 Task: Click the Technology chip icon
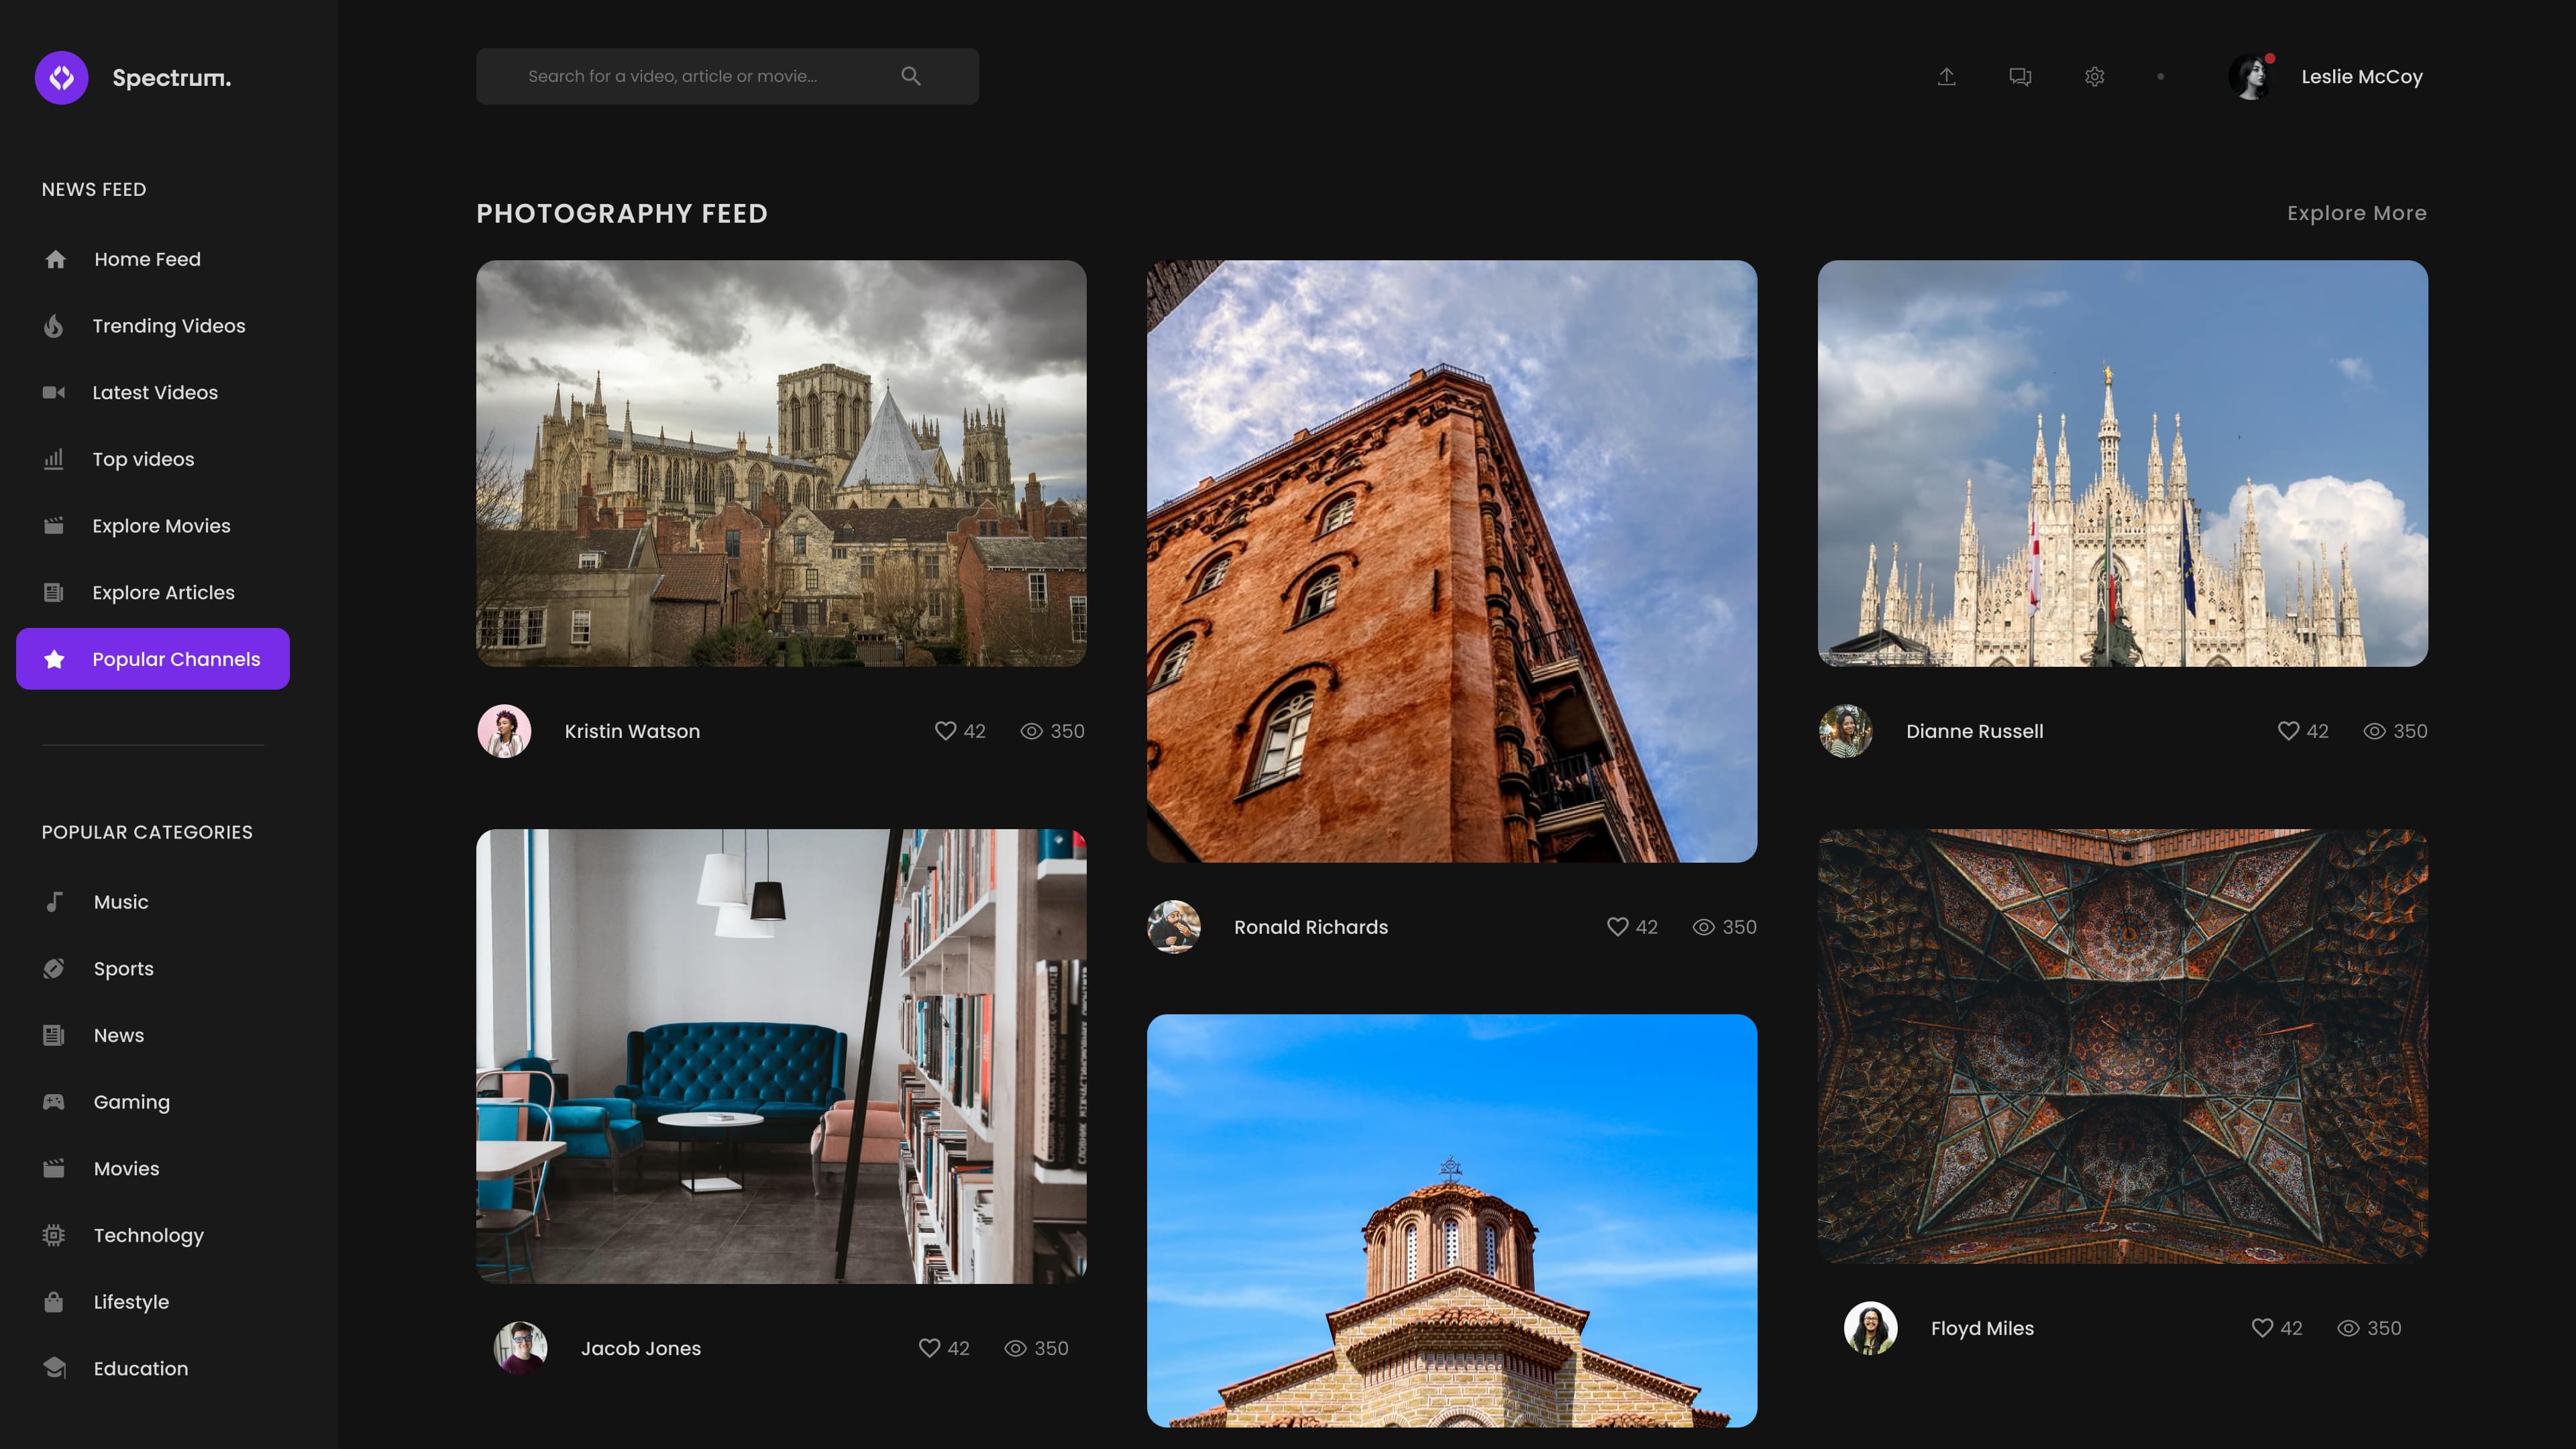point(54,1235)
